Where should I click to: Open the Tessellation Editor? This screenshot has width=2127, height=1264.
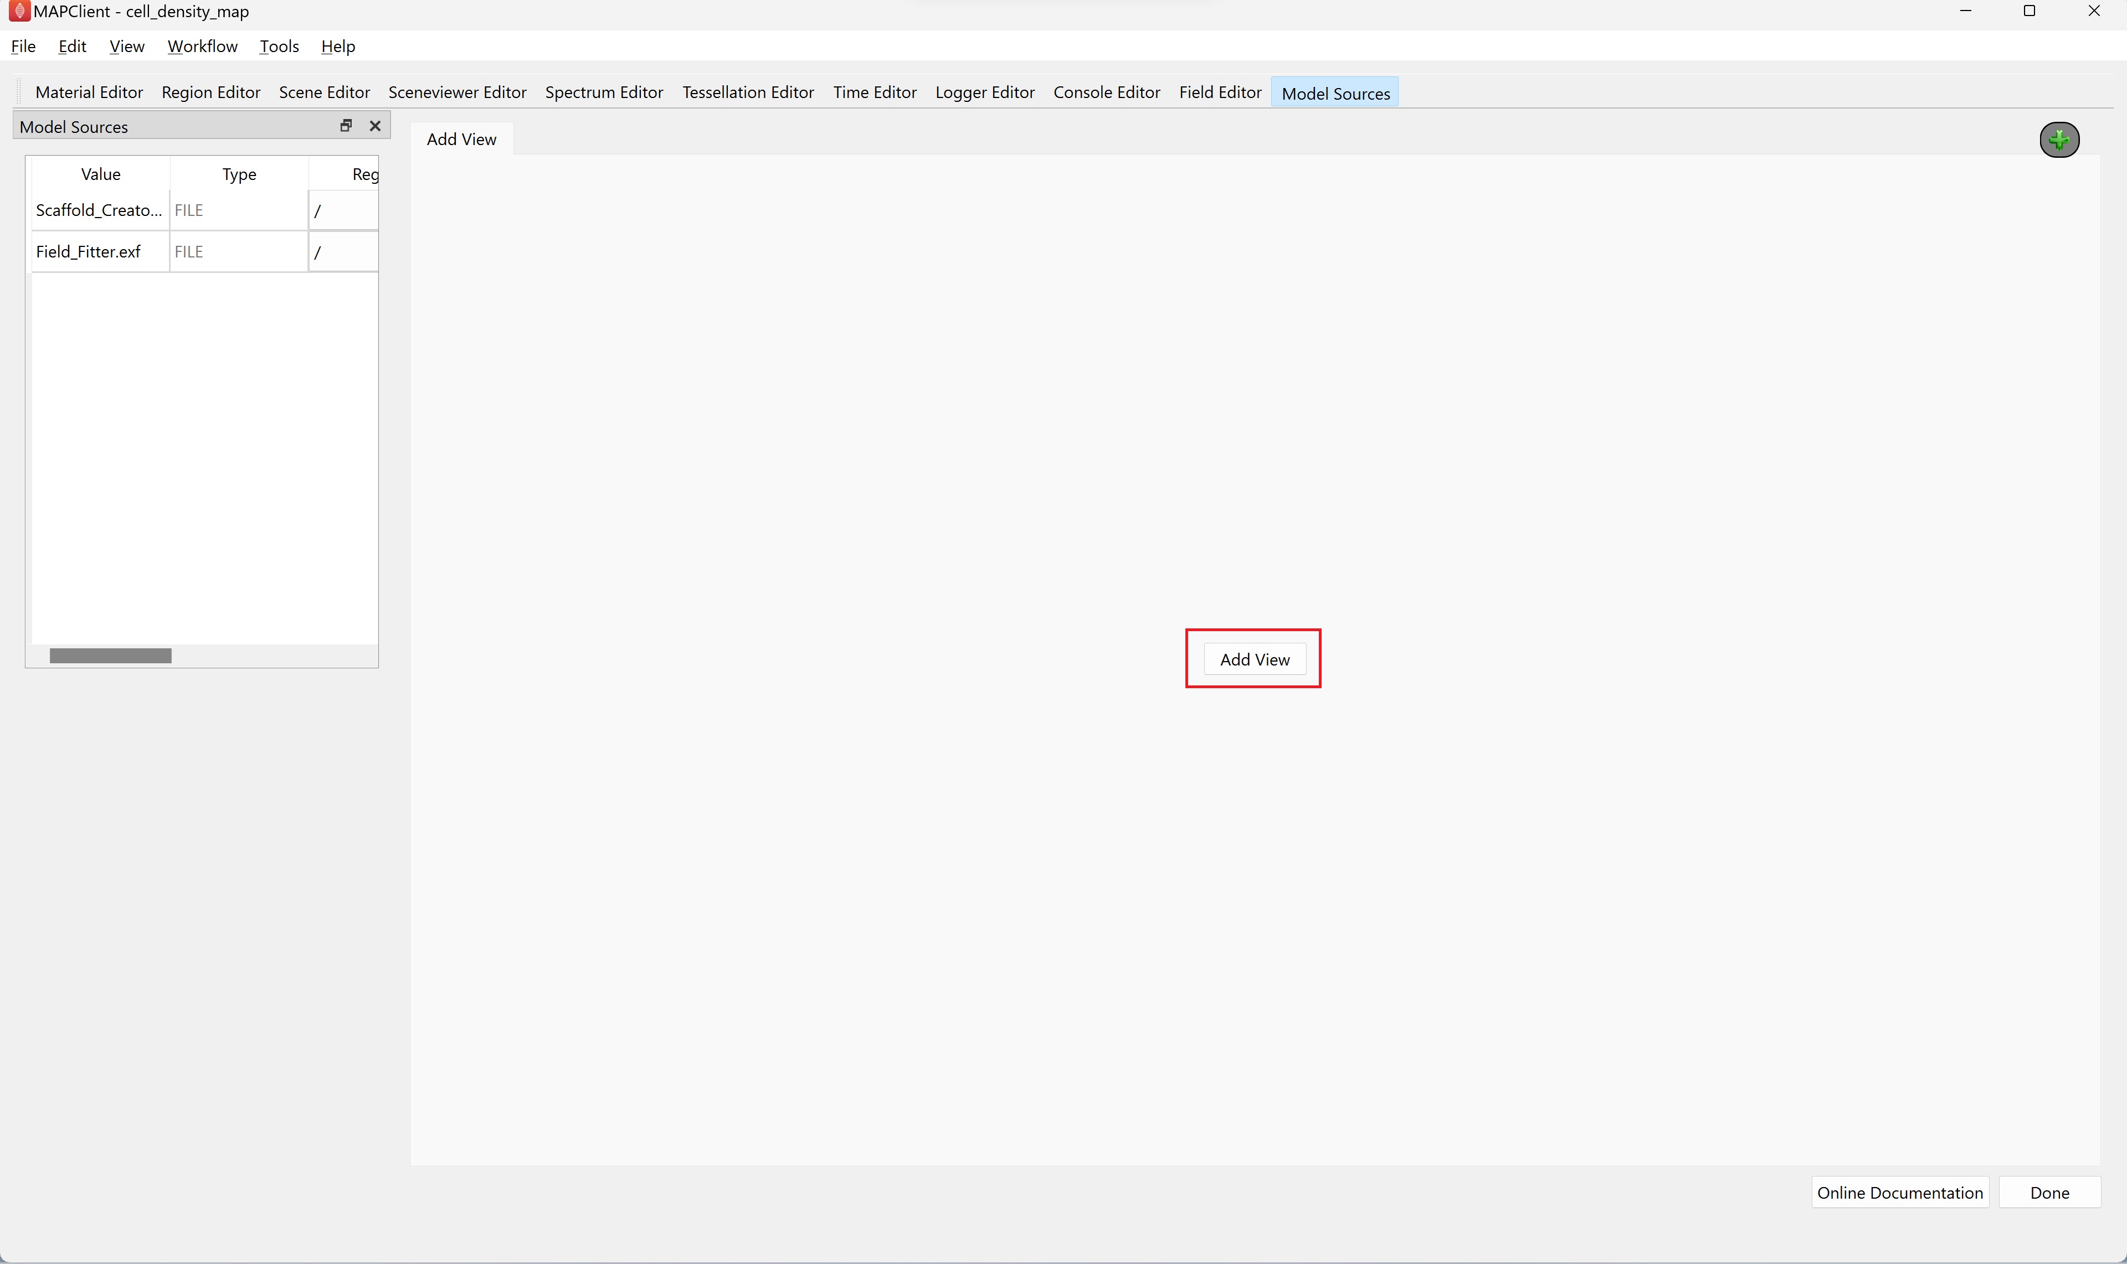point(748,92)
